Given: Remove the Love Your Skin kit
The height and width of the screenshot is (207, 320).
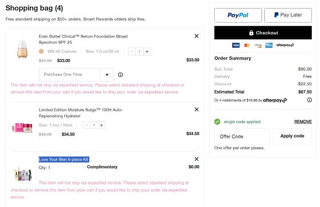Looking at the screenshot, I should point(197,159).
